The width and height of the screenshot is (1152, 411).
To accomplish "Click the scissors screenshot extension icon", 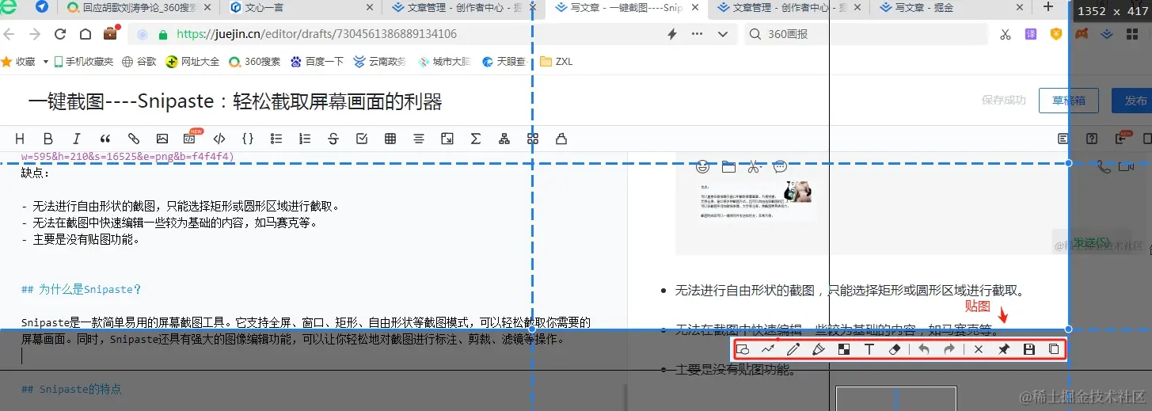I will click(x=1005, y=34).
